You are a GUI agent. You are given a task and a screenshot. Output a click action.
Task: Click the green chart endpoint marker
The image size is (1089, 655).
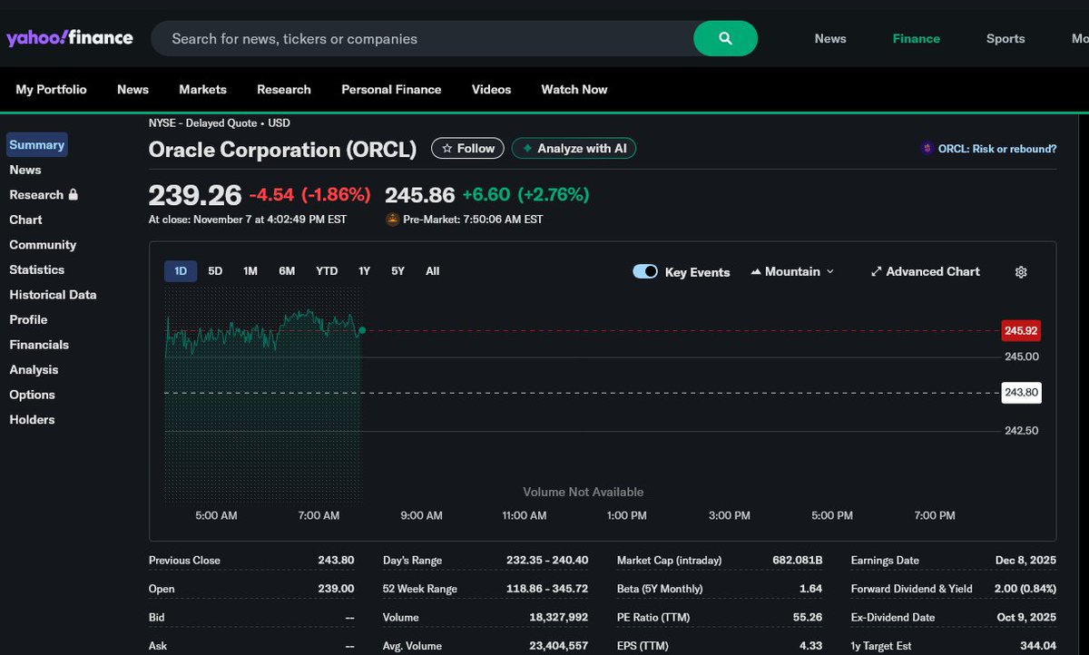coord(362,330)
